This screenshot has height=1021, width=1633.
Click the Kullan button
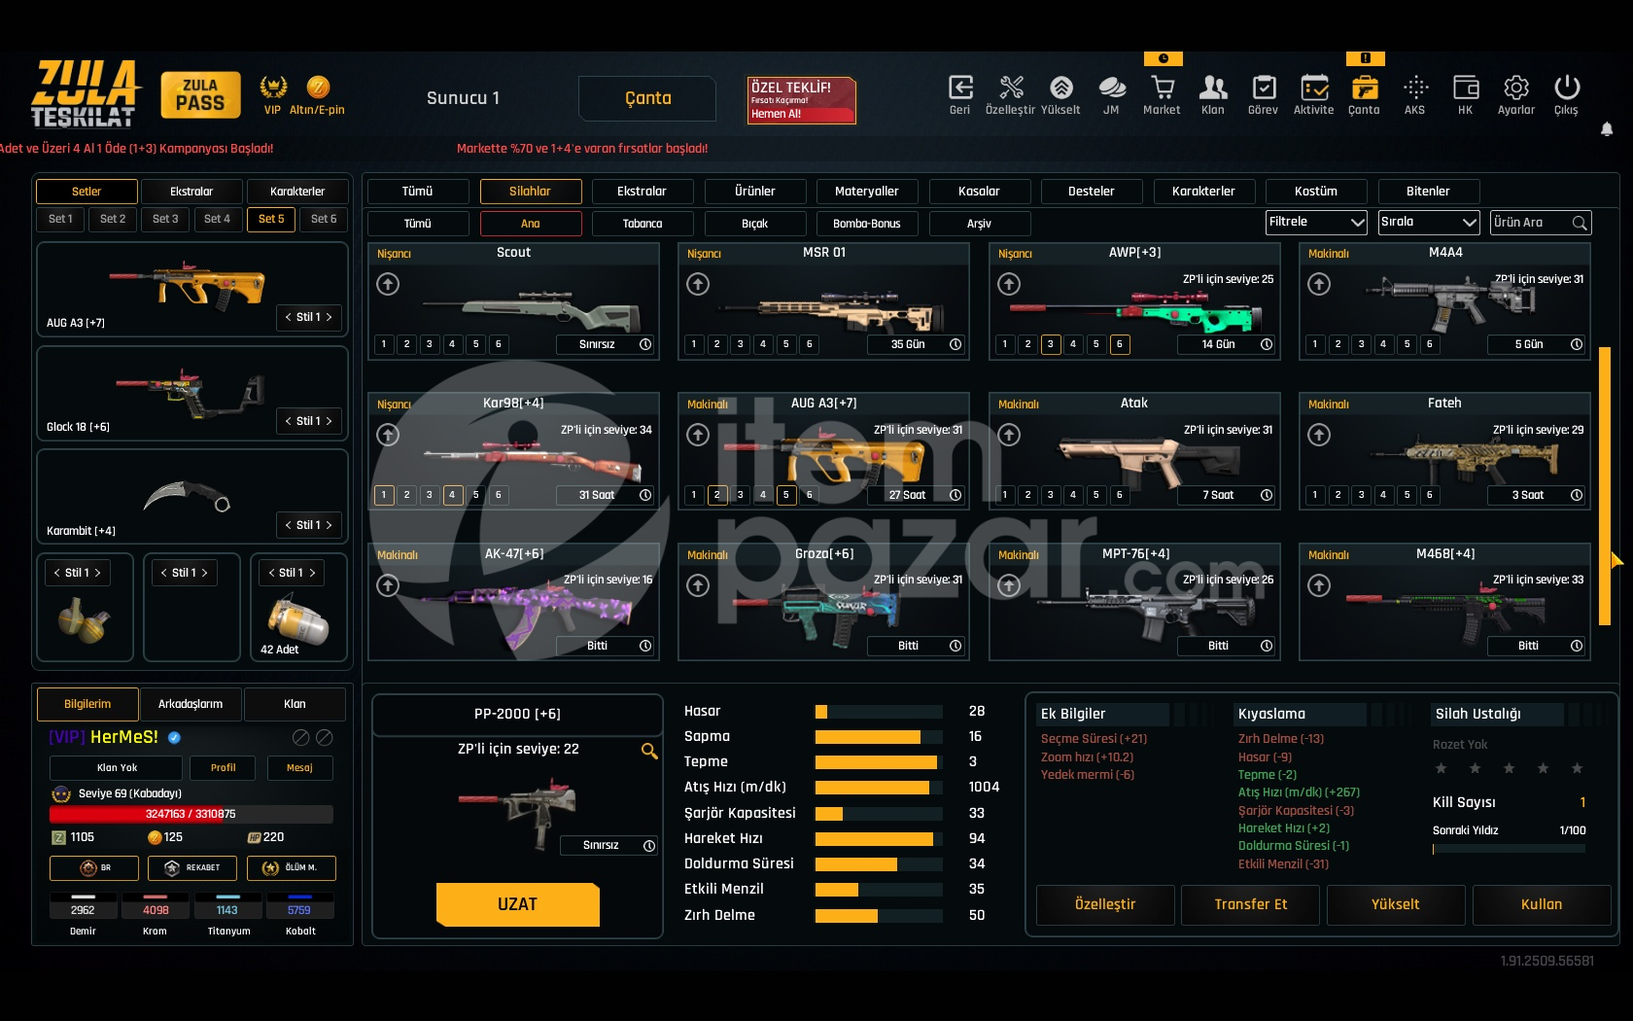[1542, 904]
